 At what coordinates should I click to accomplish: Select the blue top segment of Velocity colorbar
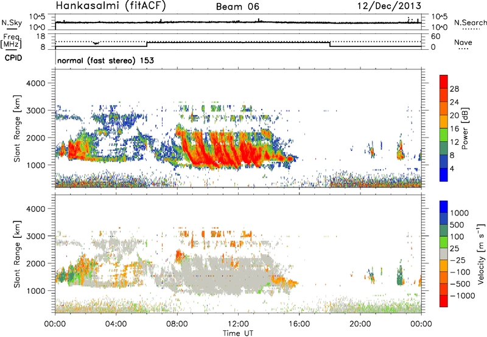(x=444, y=207)
